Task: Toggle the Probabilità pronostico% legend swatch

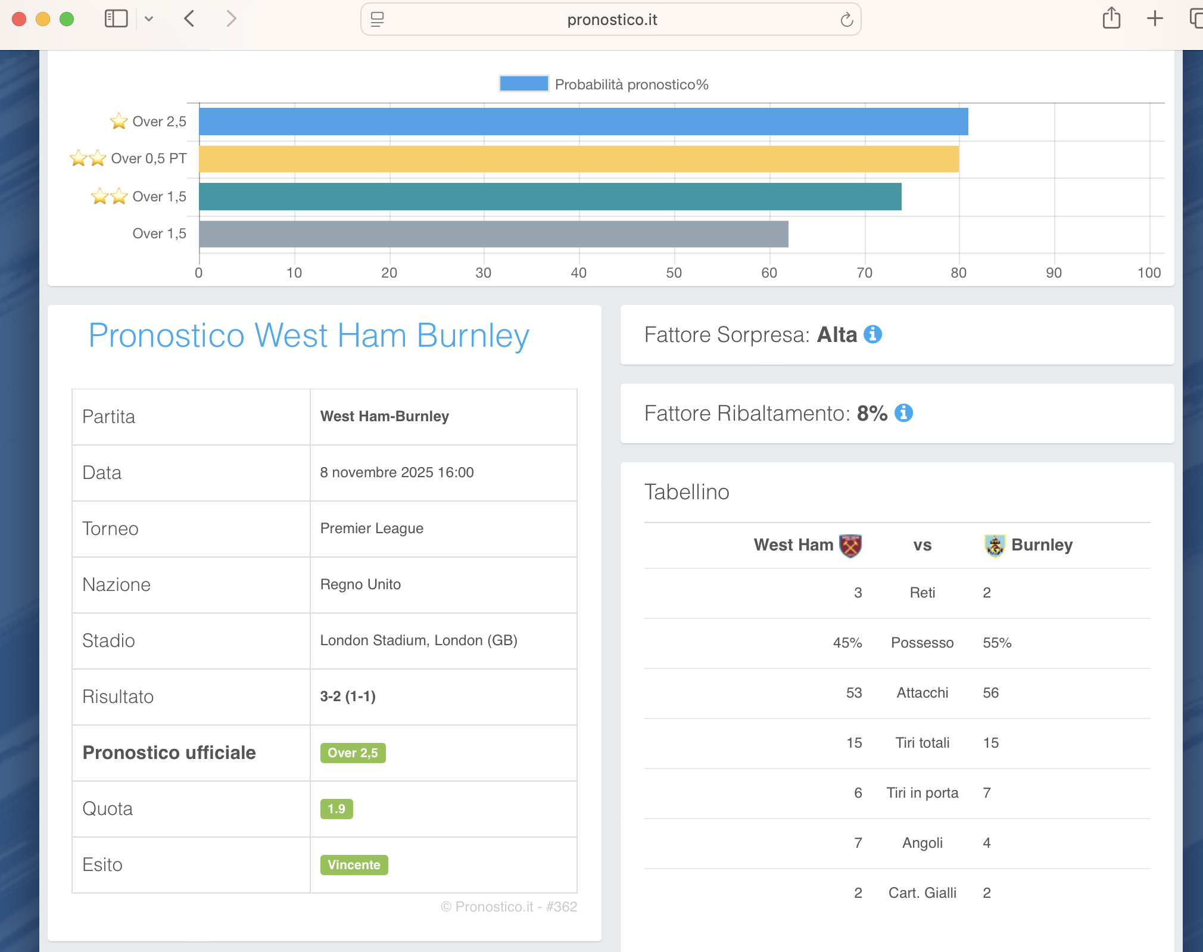Action: (523, 84)
